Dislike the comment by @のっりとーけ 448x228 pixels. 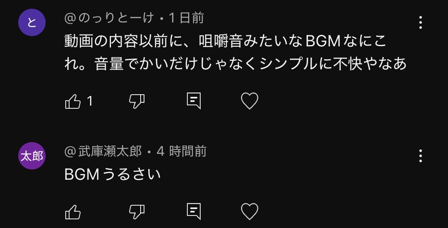(x=136, y=101)
